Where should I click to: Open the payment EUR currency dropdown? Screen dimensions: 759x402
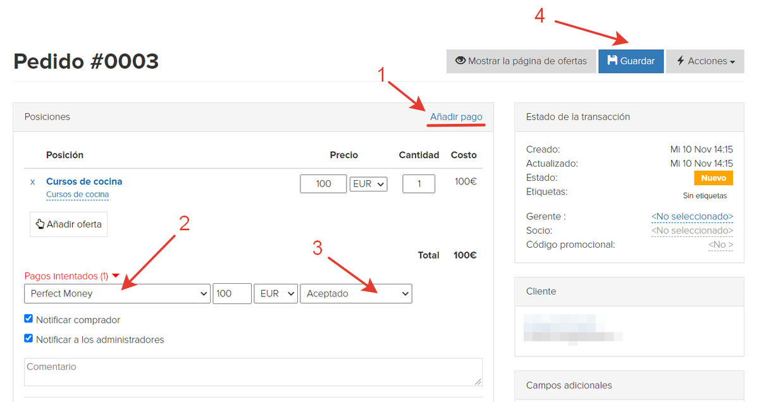click(x=276, y=293)
